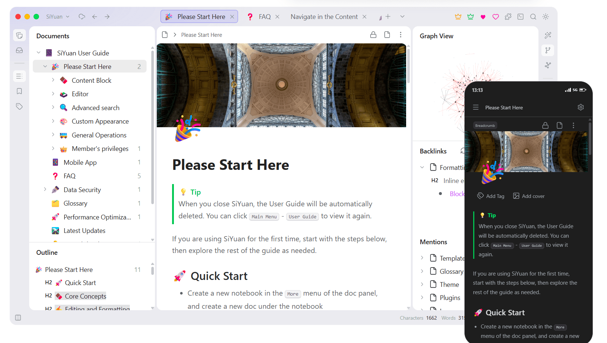The height and width of the screenshot is (343, 607).
Task: Open the plugins puzzle icon
Action: point(508,17)
